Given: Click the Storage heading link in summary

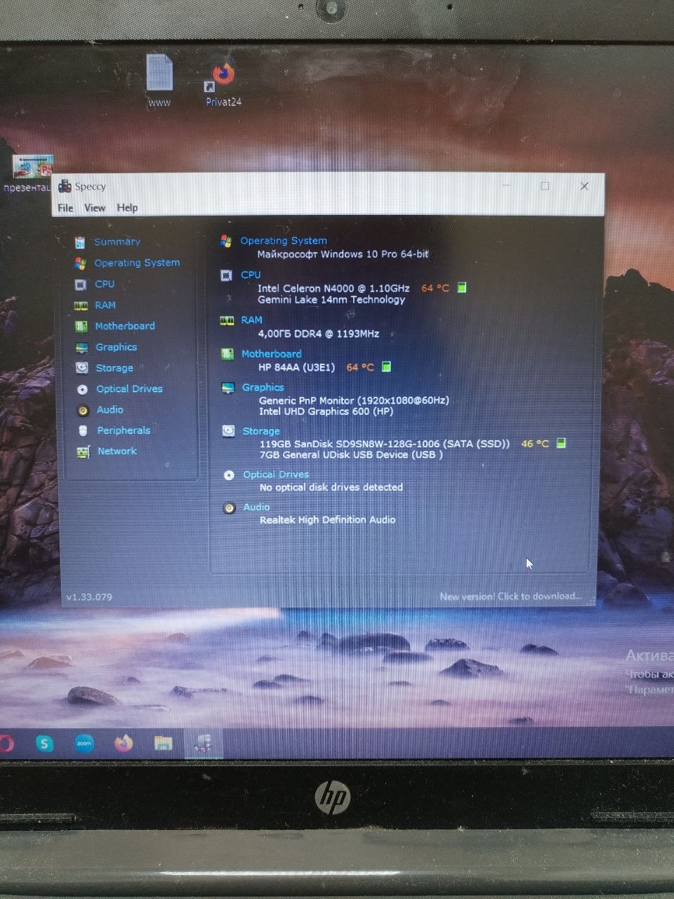Looking at the screenshot, I should (x=261, y=431).
